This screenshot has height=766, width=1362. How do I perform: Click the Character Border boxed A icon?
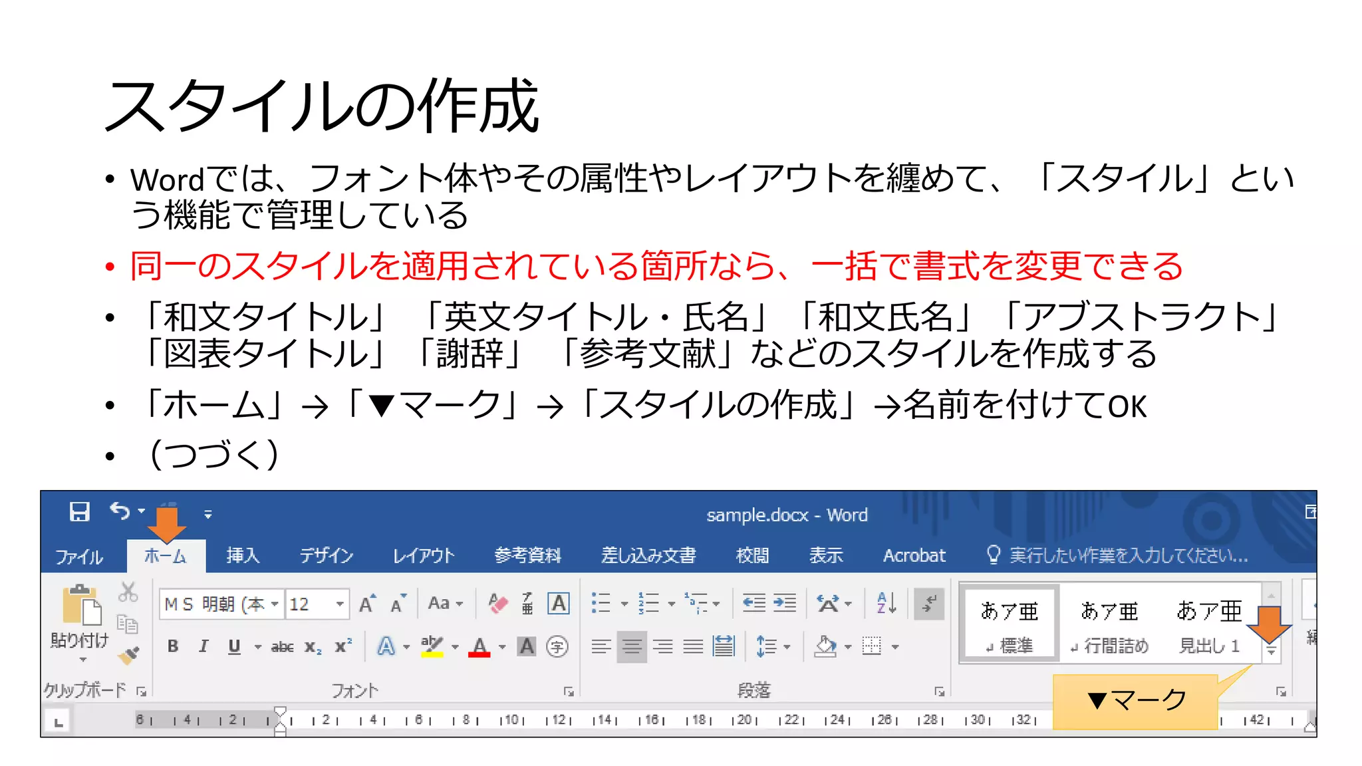[559, 604]
